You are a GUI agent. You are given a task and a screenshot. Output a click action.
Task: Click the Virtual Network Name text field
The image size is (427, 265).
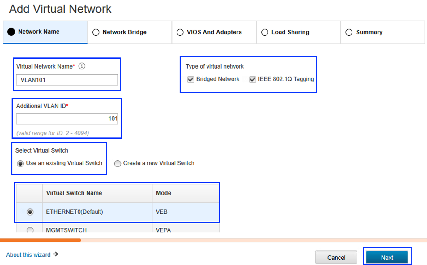point(67,80)
